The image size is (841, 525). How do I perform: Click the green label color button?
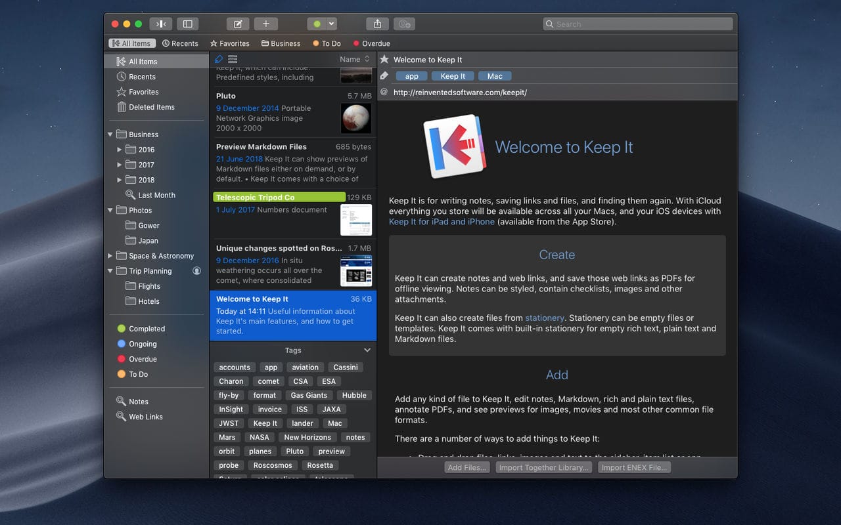317,24
